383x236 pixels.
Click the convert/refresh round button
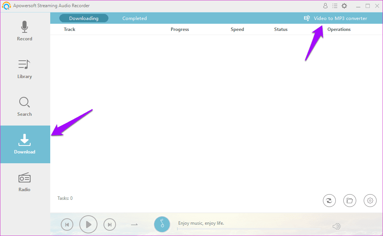tap(329, 201)
